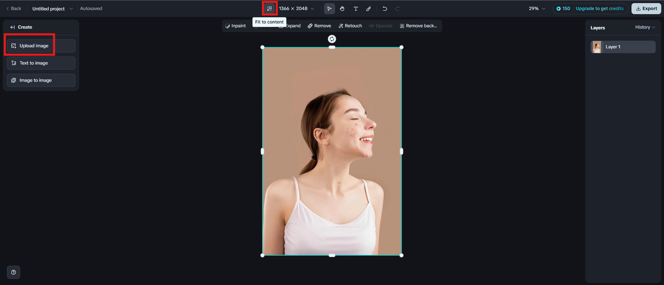Viewport: 664px width, 285px height.
Task: Open the History dropdown in the layers panel
Action: pos(645,27)
